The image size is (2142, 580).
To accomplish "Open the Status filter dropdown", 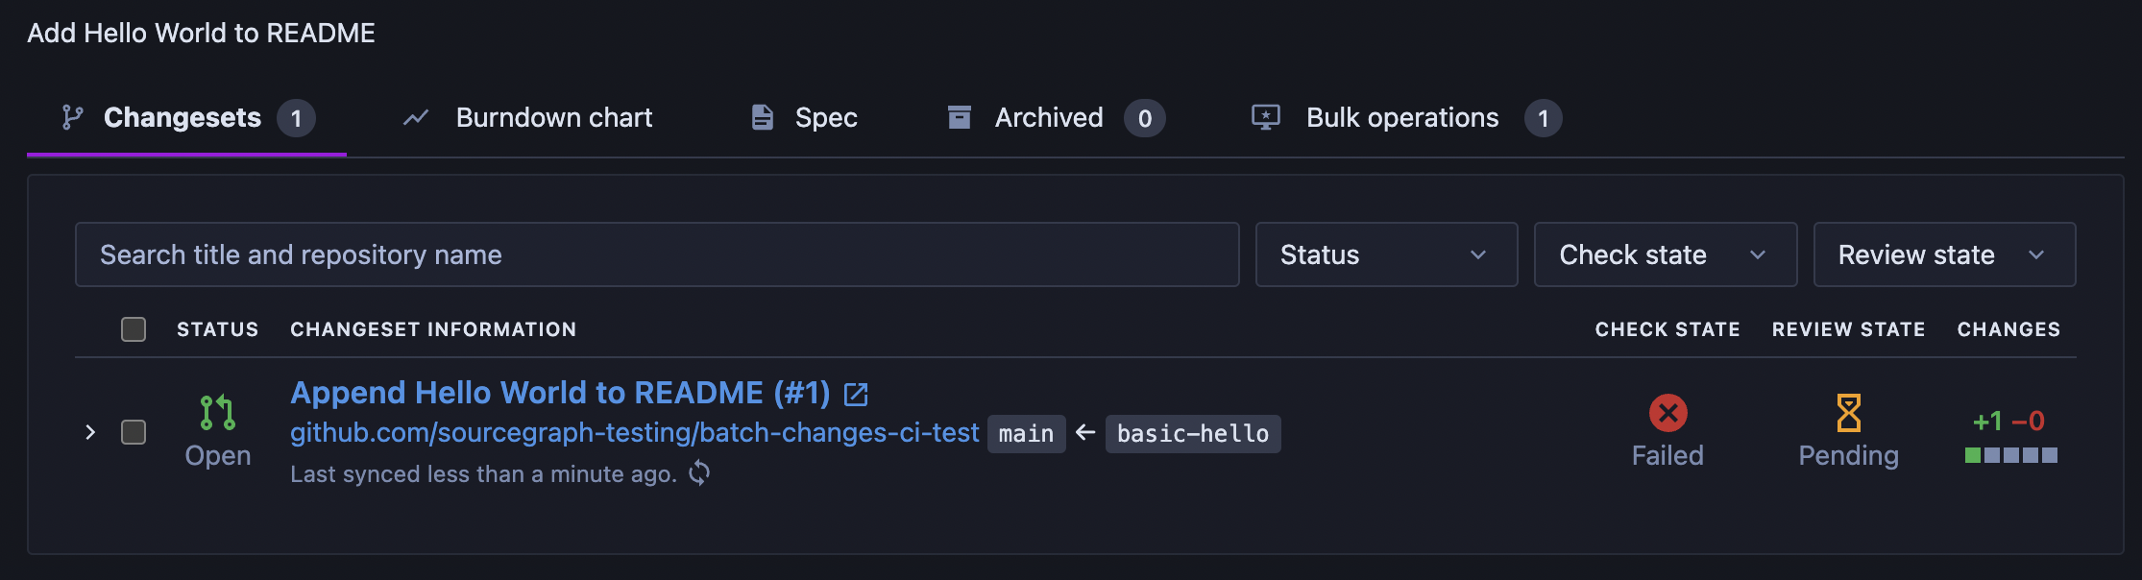I will point(1386,254).
